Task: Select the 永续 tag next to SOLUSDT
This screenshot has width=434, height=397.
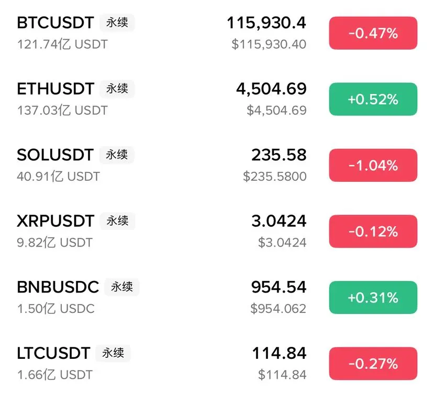Action: click(117, 155)
